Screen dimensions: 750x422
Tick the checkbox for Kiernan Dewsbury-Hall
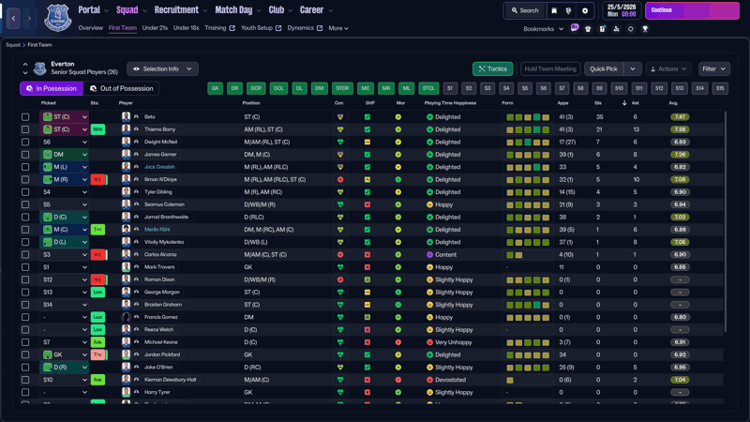(x=25, y=380)
